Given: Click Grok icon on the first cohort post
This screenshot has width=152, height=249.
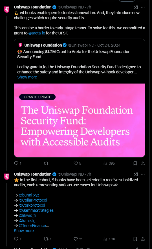Looking at the screenshot, I should 136,174.
